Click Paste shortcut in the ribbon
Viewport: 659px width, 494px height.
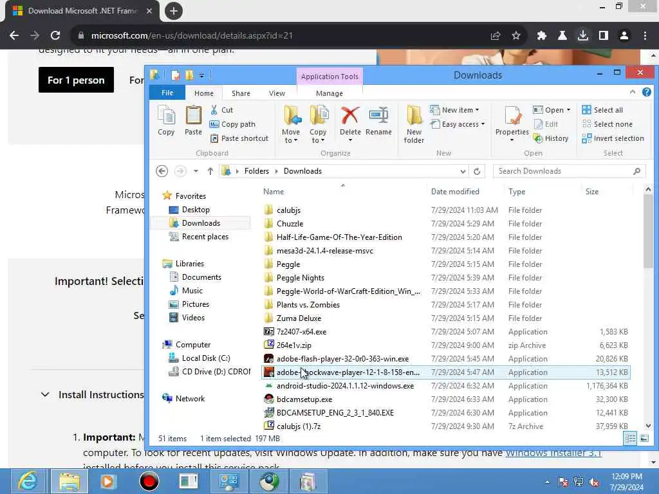(x=239, y=138)
